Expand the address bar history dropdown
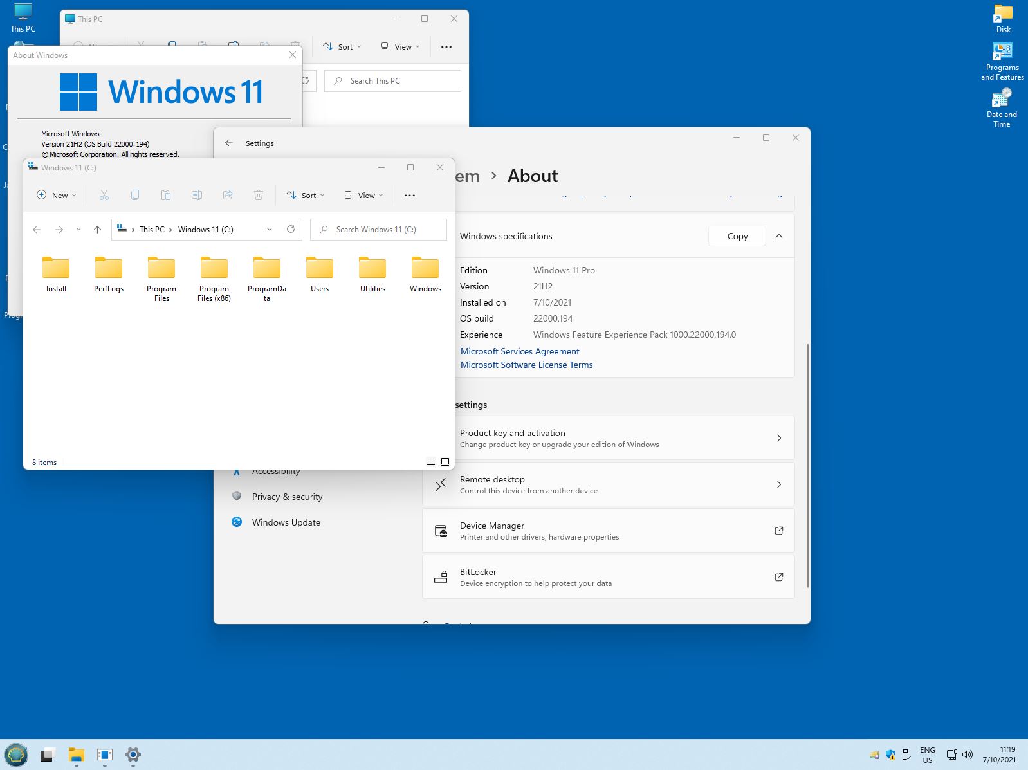1028x770 pixels. [x=270, y=229]
